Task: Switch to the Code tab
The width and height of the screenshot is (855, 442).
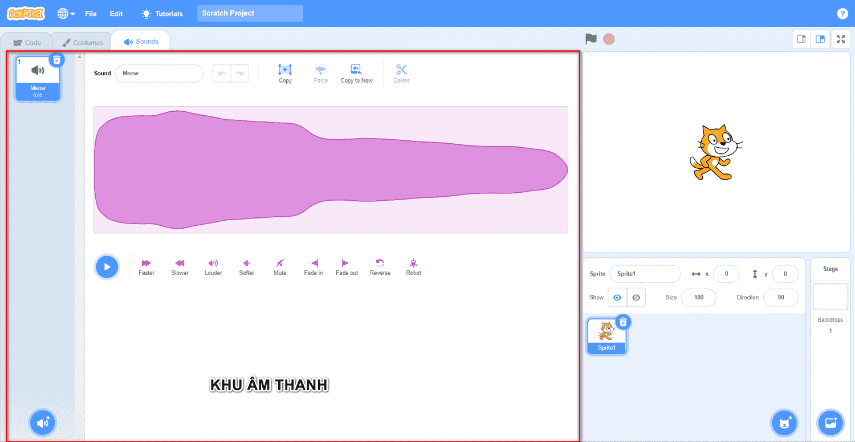Action: pos(27,43)
